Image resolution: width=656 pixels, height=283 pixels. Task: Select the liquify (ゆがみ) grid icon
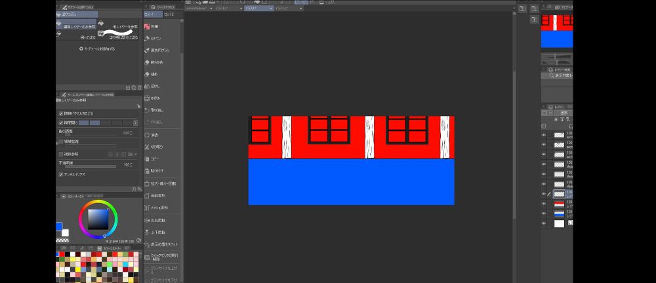[147, 98]
